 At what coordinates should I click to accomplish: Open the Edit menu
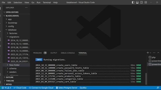tap(9, 2)
